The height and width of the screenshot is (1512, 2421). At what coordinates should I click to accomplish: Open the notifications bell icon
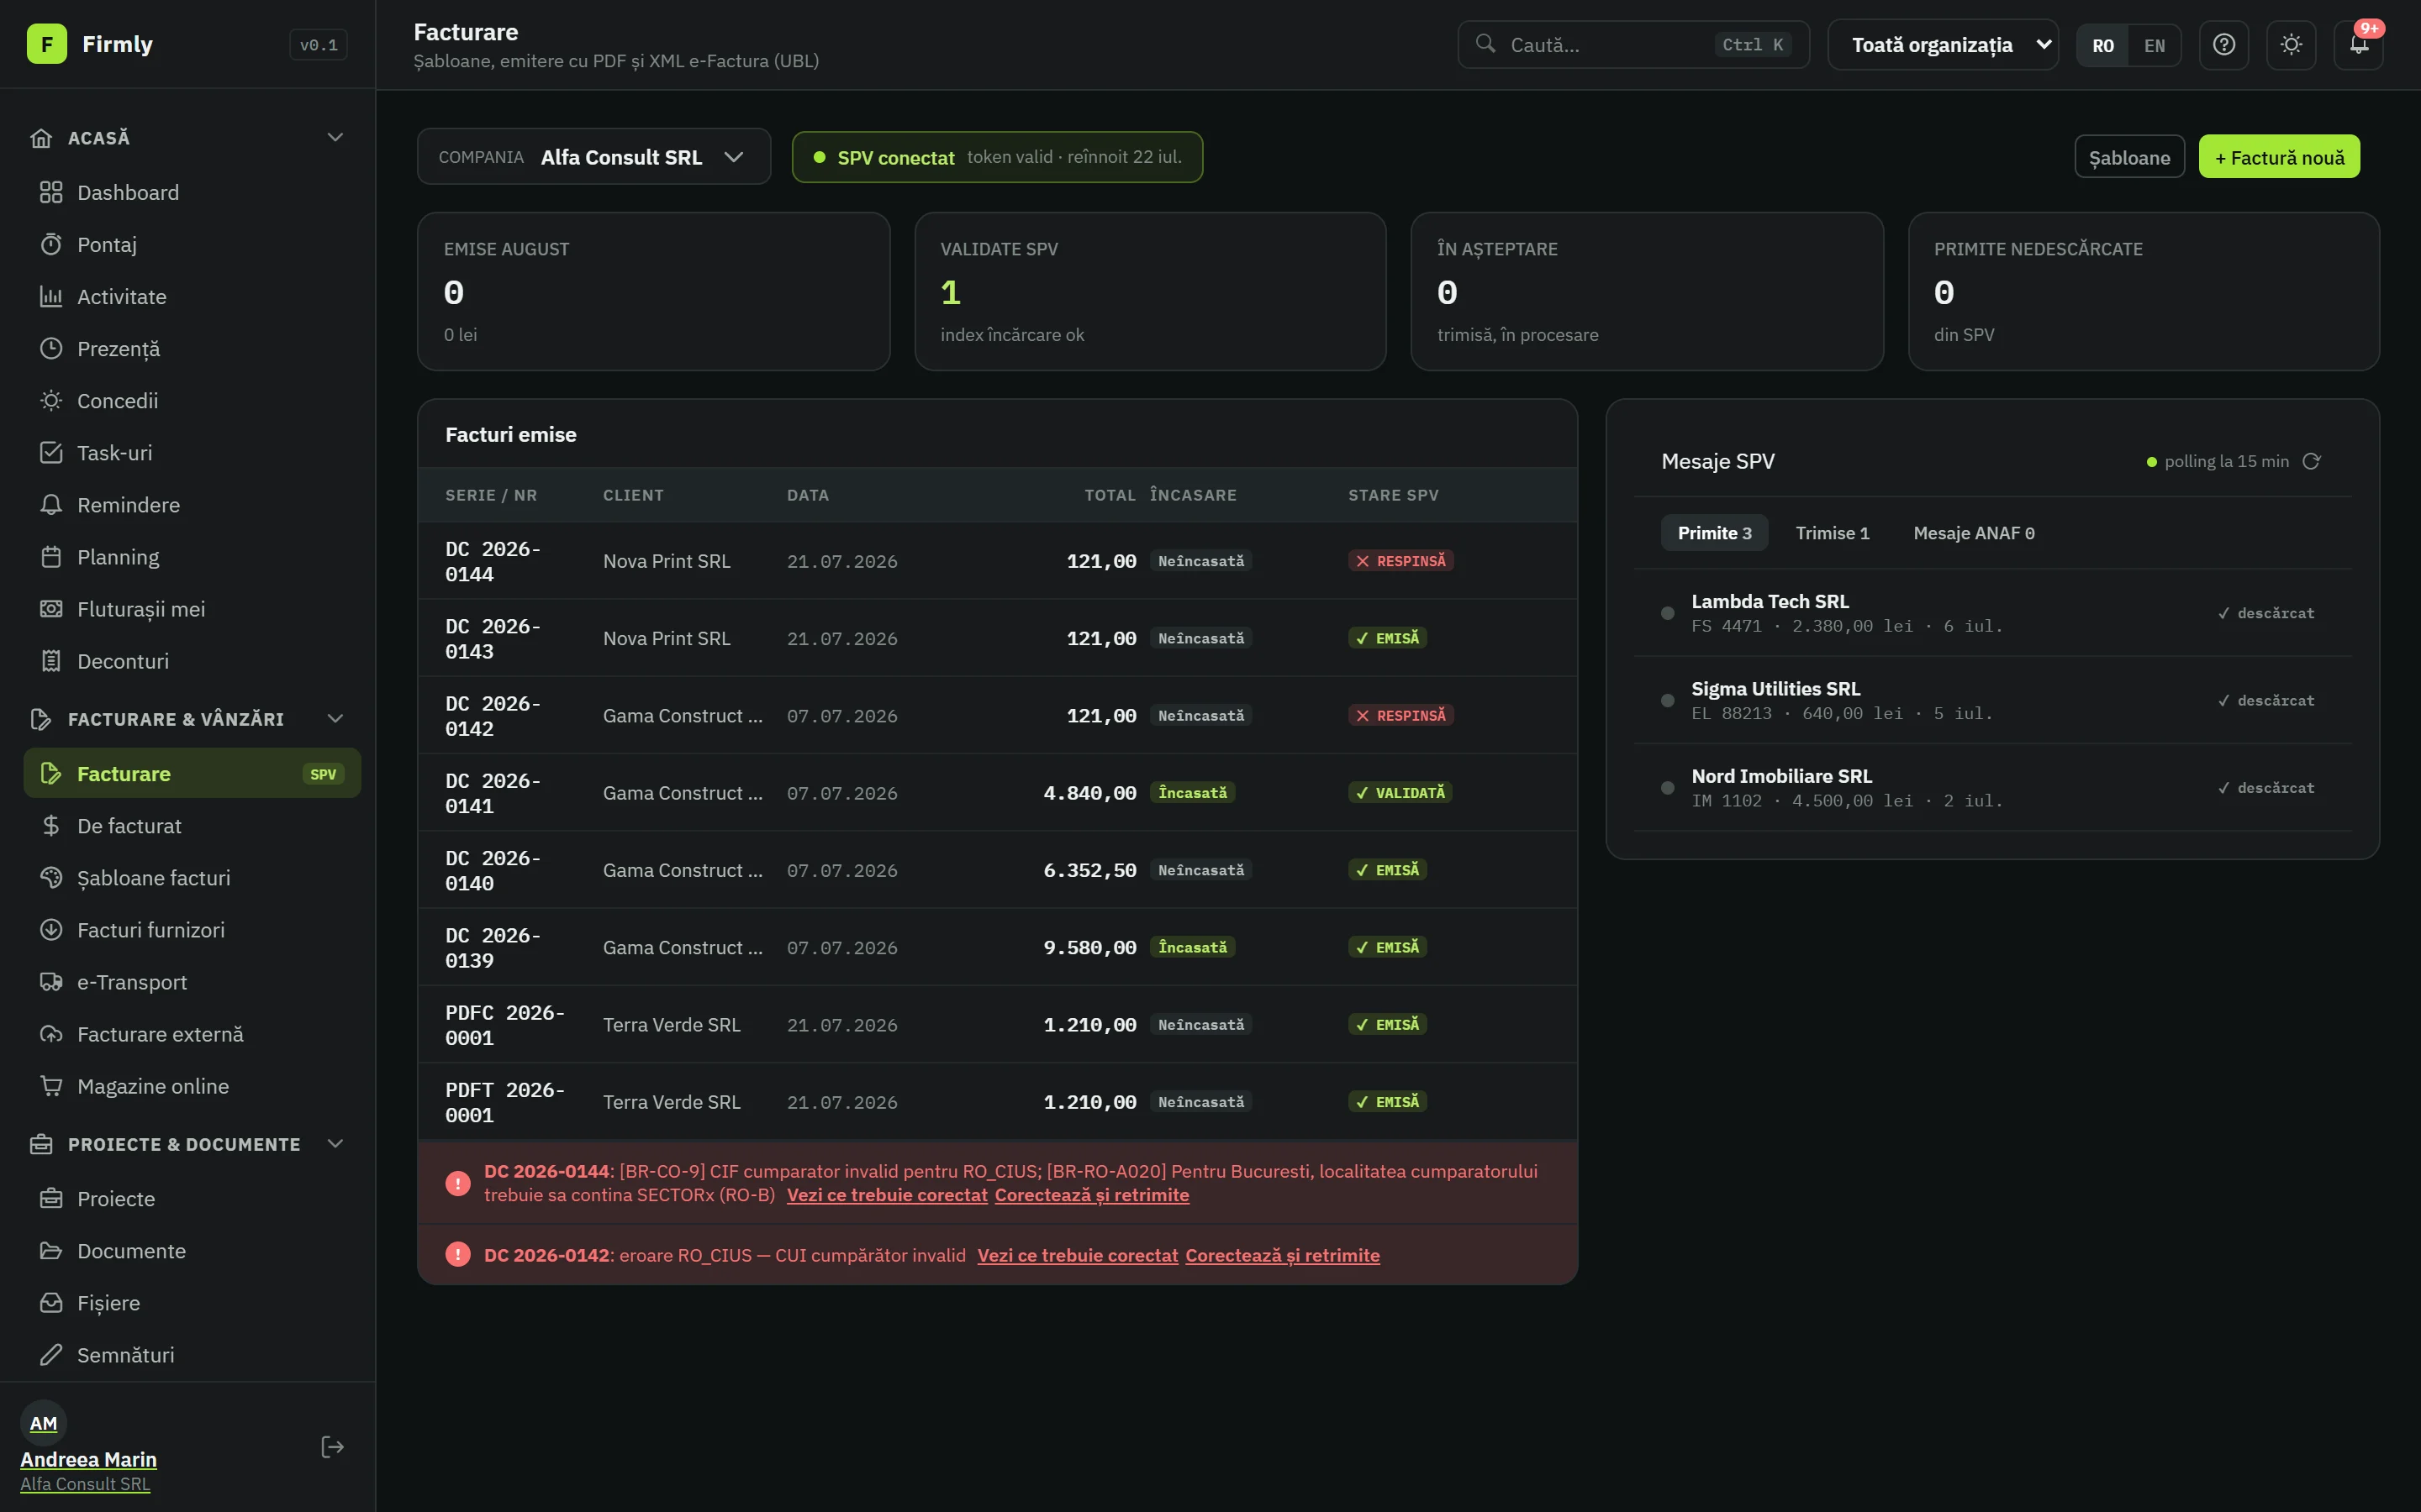(x=2358, y=45)
